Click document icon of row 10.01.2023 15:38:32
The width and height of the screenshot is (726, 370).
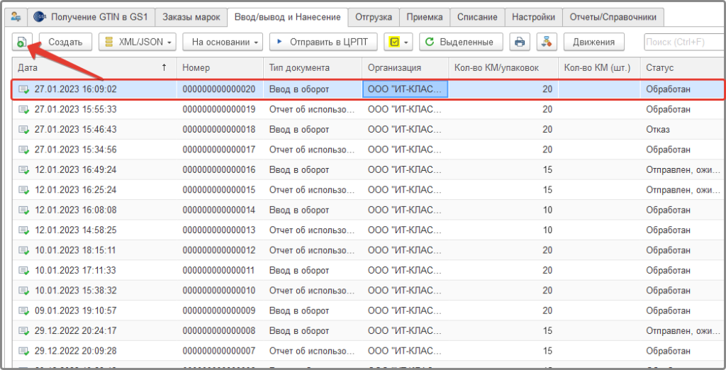pyautogui.click(x=23, y=291)
